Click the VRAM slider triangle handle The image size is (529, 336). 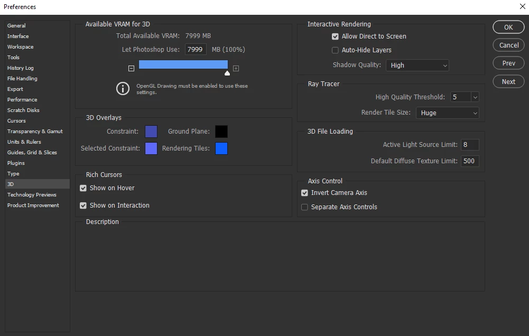(227, 73)
